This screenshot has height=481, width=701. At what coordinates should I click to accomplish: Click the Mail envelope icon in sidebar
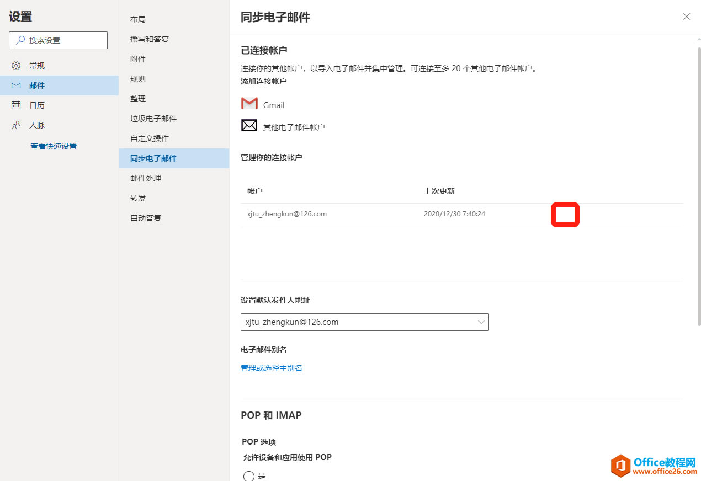tap(16, 85)
